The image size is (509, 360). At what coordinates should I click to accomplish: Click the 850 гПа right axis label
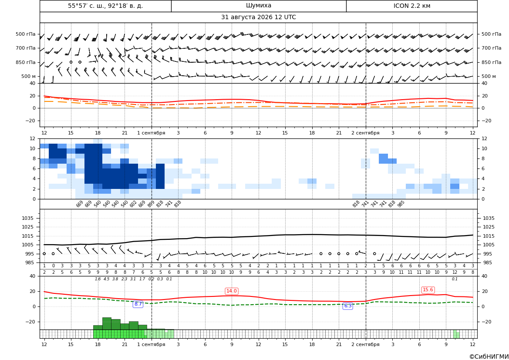(491, 62)
